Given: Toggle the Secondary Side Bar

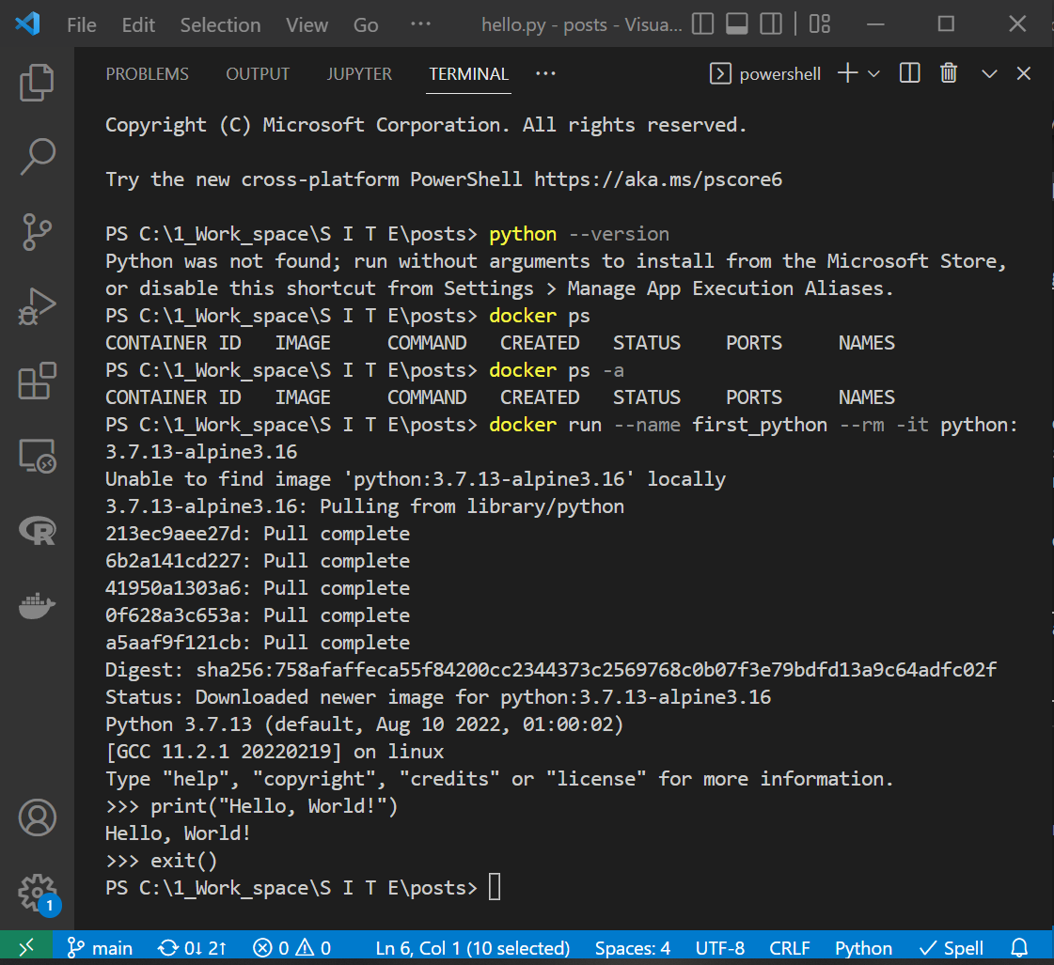Looking at the screenshot, I should 770,24.
